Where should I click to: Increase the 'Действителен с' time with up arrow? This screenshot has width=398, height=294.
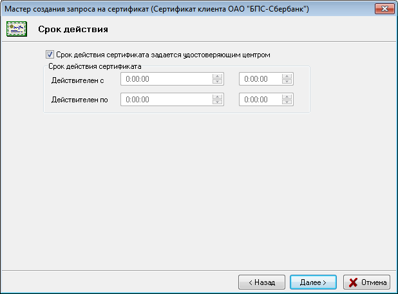(288, 77)
